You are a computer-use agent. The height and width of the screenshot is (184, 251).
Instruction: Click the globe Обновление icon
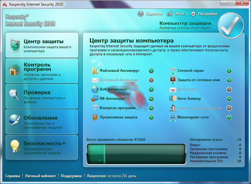pos(15,120)
